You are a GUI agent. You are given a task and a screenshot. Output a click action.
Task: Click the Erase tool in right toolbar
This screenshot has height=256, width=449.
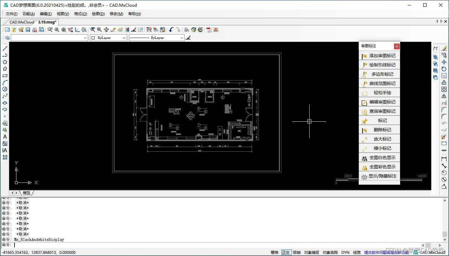[444, 48]
